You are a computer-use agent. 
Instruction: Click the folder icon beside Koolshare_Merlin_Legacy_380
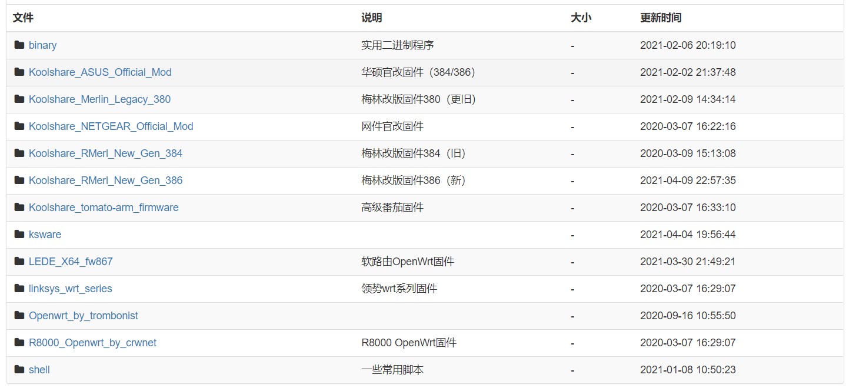pyautogui.click(x=19, y=99)
